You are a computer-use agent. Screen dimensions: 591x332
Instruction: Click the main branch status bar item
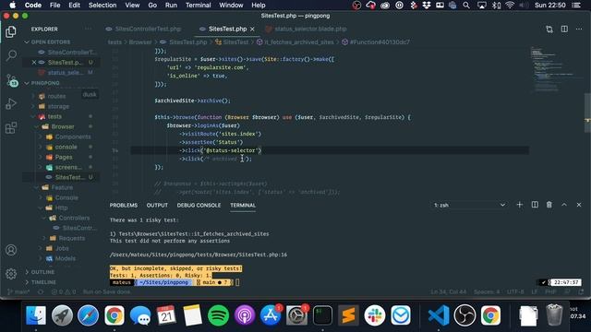18,291
